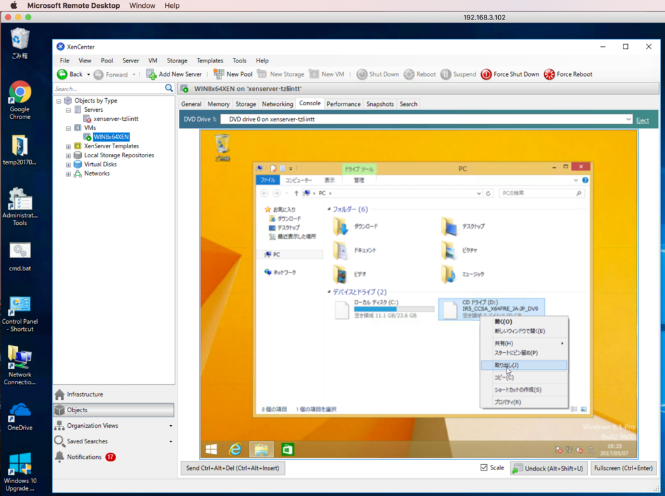Click the XenCenter search input field
Image resolution: width=665 pixels, height=496 pixels.
pyautogui.click(x=108, y=89)
